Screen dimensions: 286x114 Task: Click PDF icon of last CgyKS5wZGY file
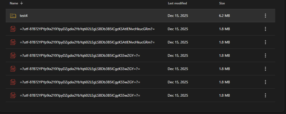pyautogui.click(x=13, y=95)
